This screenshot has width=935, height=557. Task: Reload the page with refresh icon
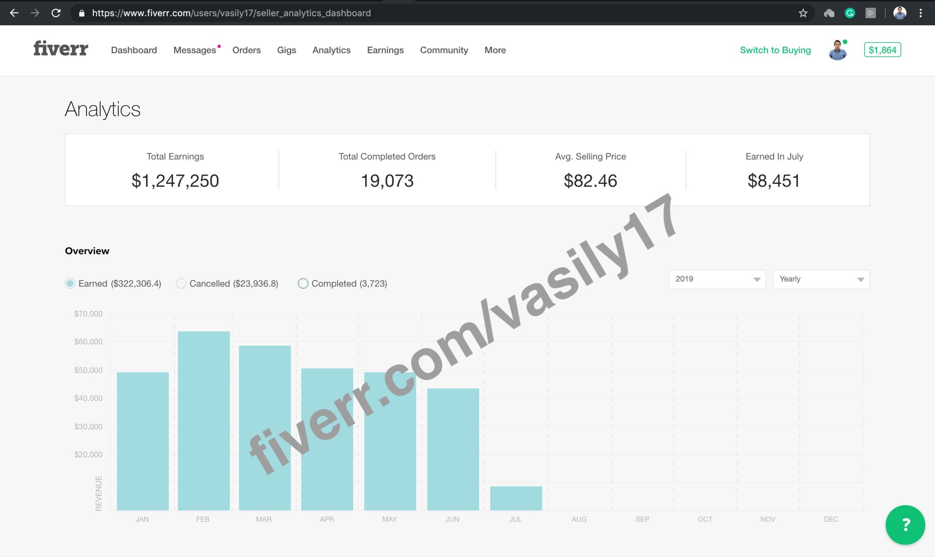[56, 13]
